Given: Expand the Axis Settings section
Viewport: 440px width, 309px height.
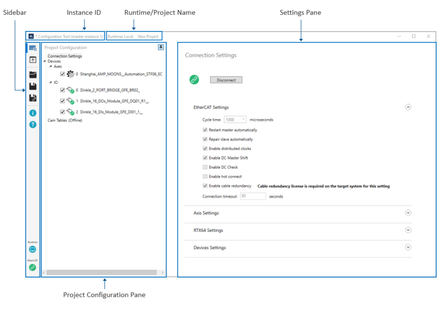Looking at the screenshot, I should tap(408, 213).
